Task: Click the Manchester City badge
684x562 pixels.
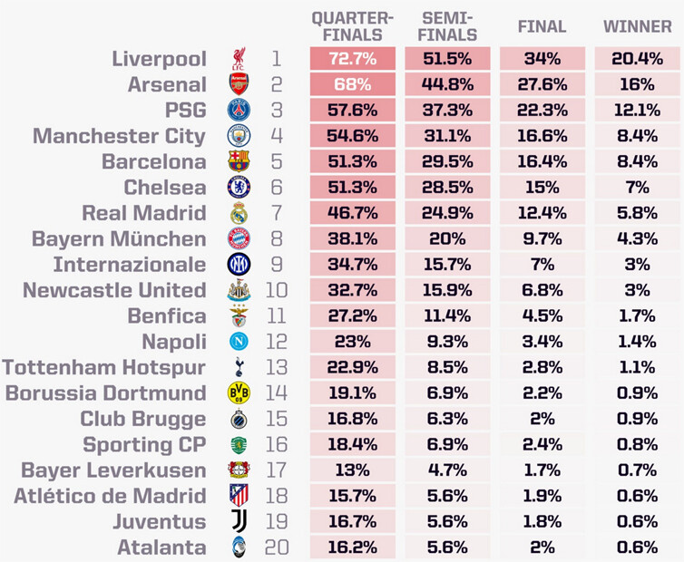Action: 239,136
